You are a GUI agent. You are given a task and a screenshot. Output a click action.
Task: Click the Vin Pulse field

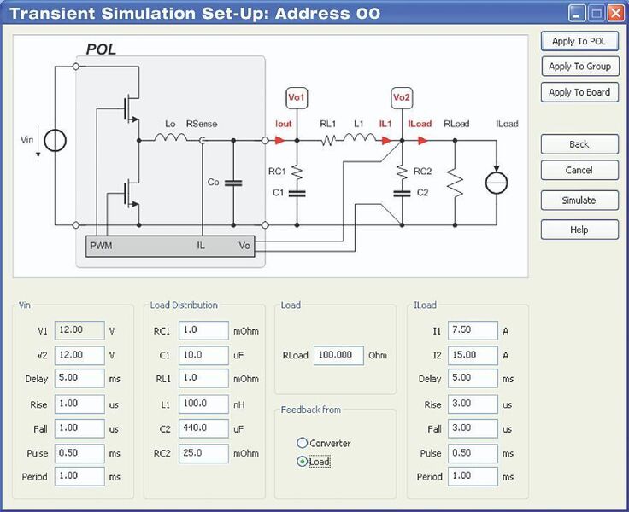(79, 453)
